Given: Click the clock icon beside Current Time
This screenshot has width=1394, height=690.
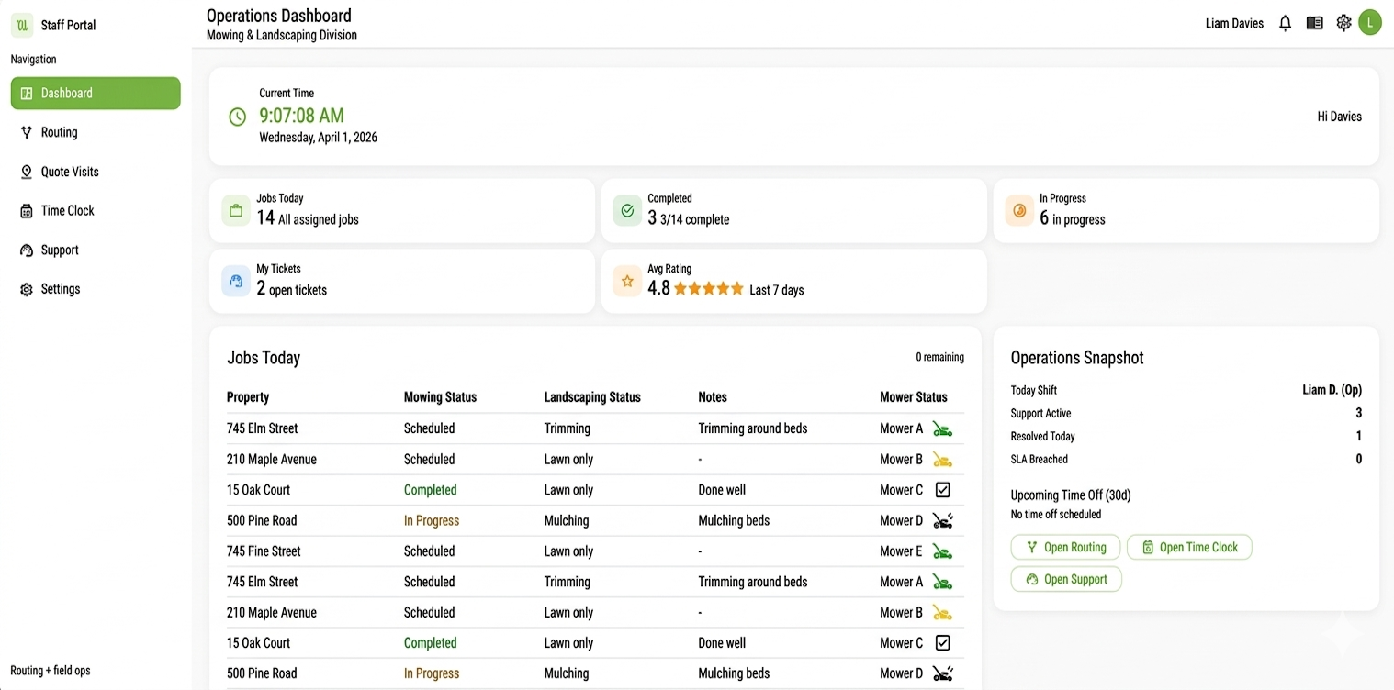Looking at the screenshot, I should click(x=237, y=117).
